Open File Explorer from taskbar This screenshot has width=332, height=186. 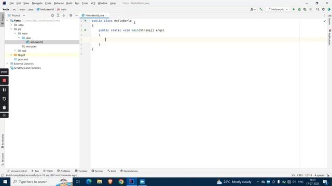100,181
